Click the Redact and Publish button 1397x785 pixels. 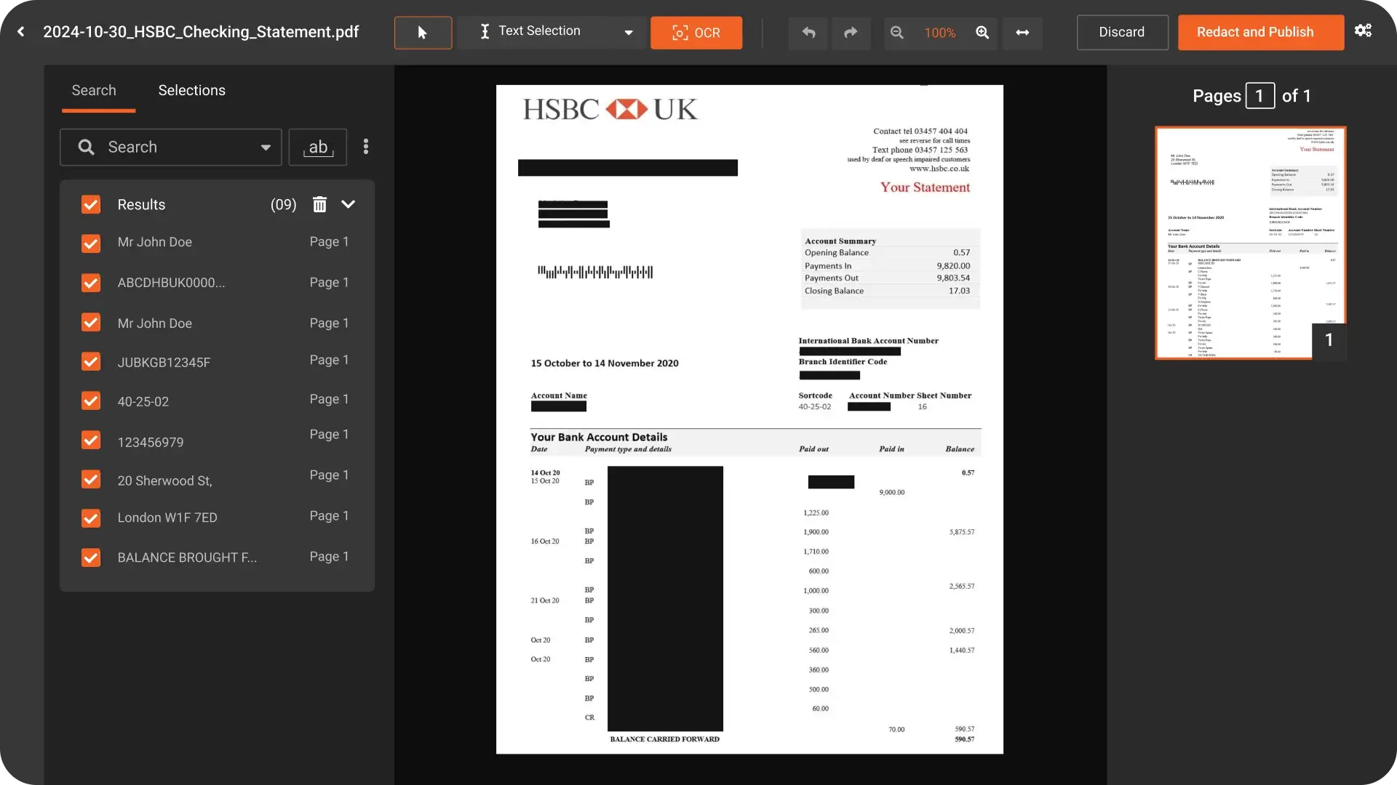[1260, 33]
